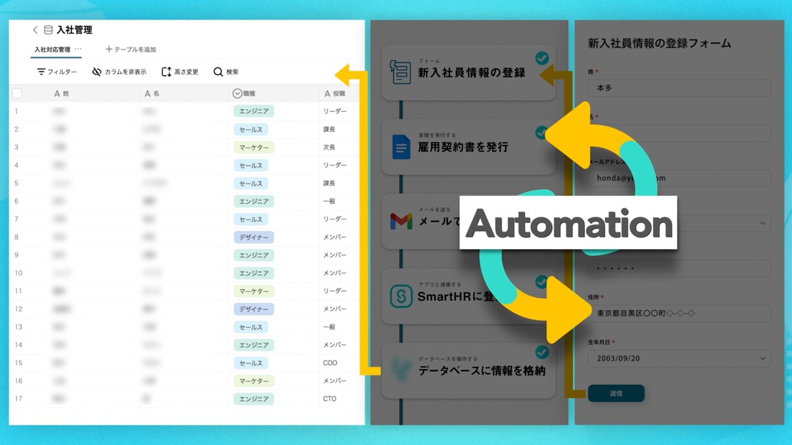Click the 姓 field containing 本多
The width and height of the screenshot is (792, 445).
680,88
